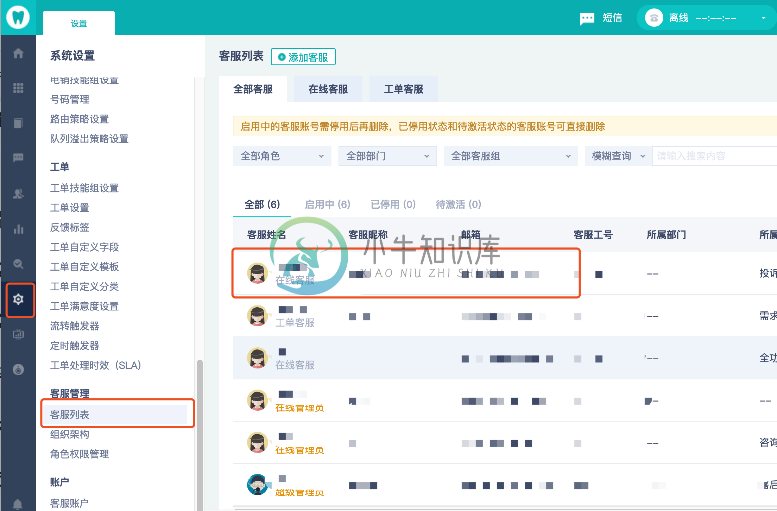Click the search input 请输入搜索内容

point(714,156)
